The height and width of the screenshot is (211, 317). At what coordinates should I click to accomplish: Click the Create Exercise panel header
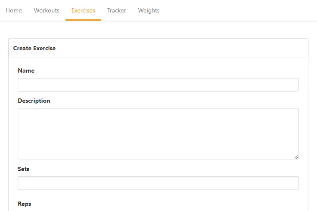(x=34, y=48)
